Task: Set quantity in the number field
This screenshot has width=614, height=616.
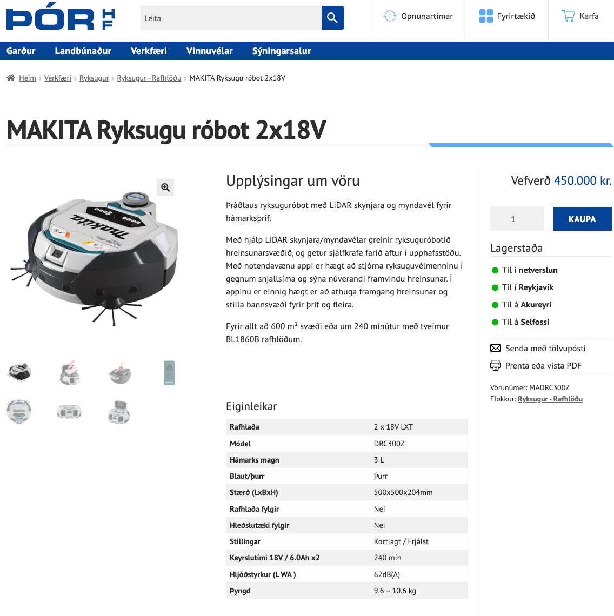Action: coord(517,219)
